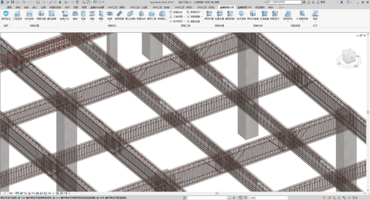Open 钢筋设置 rebar settings
The image size is (370, 200).
[x=41, y=15]
